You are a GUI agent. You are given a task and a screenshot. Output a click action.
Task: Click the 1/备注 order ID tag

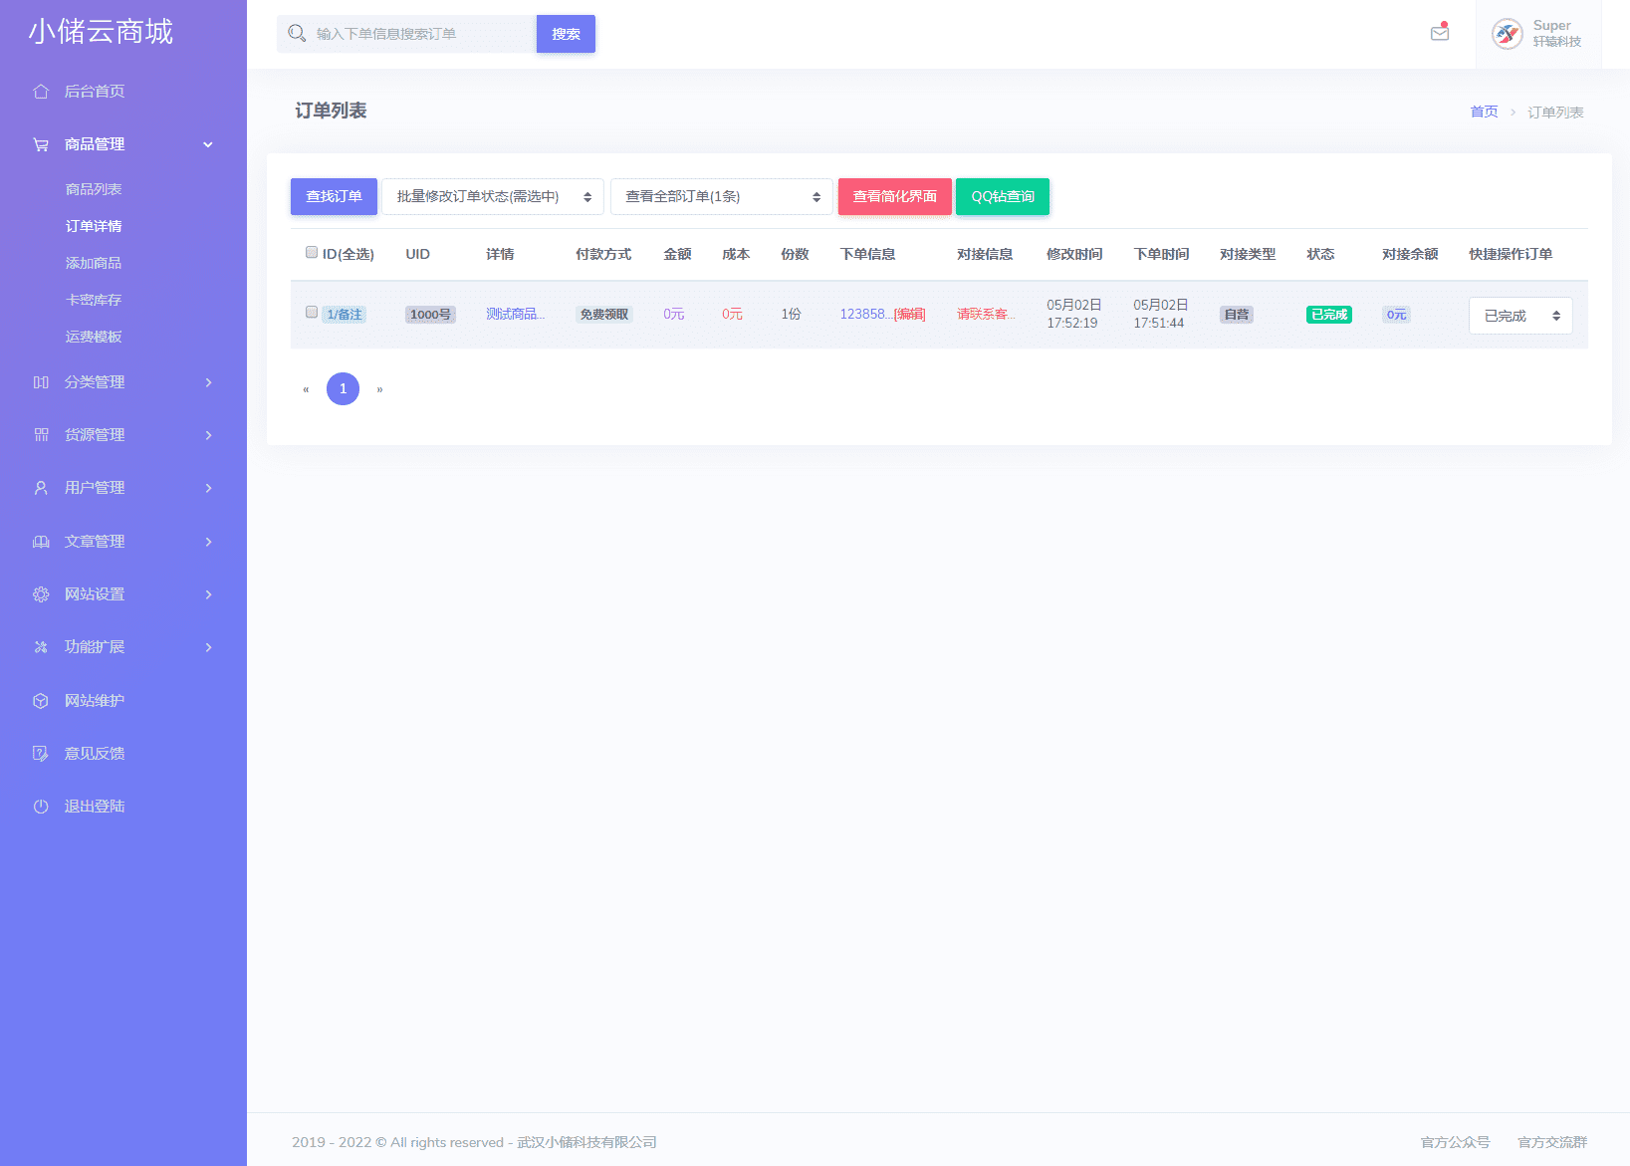point(345,315)
